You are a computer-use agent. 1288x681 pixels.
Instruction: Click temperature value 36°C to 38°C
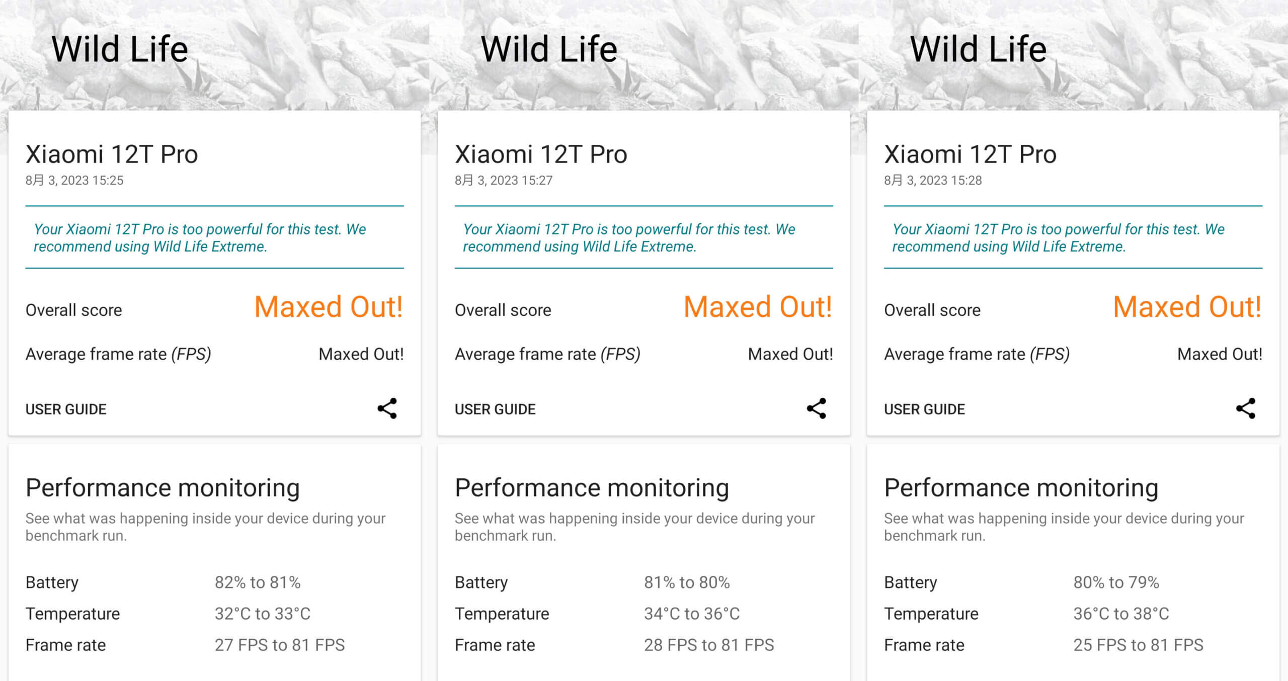tap(1121, 614)
